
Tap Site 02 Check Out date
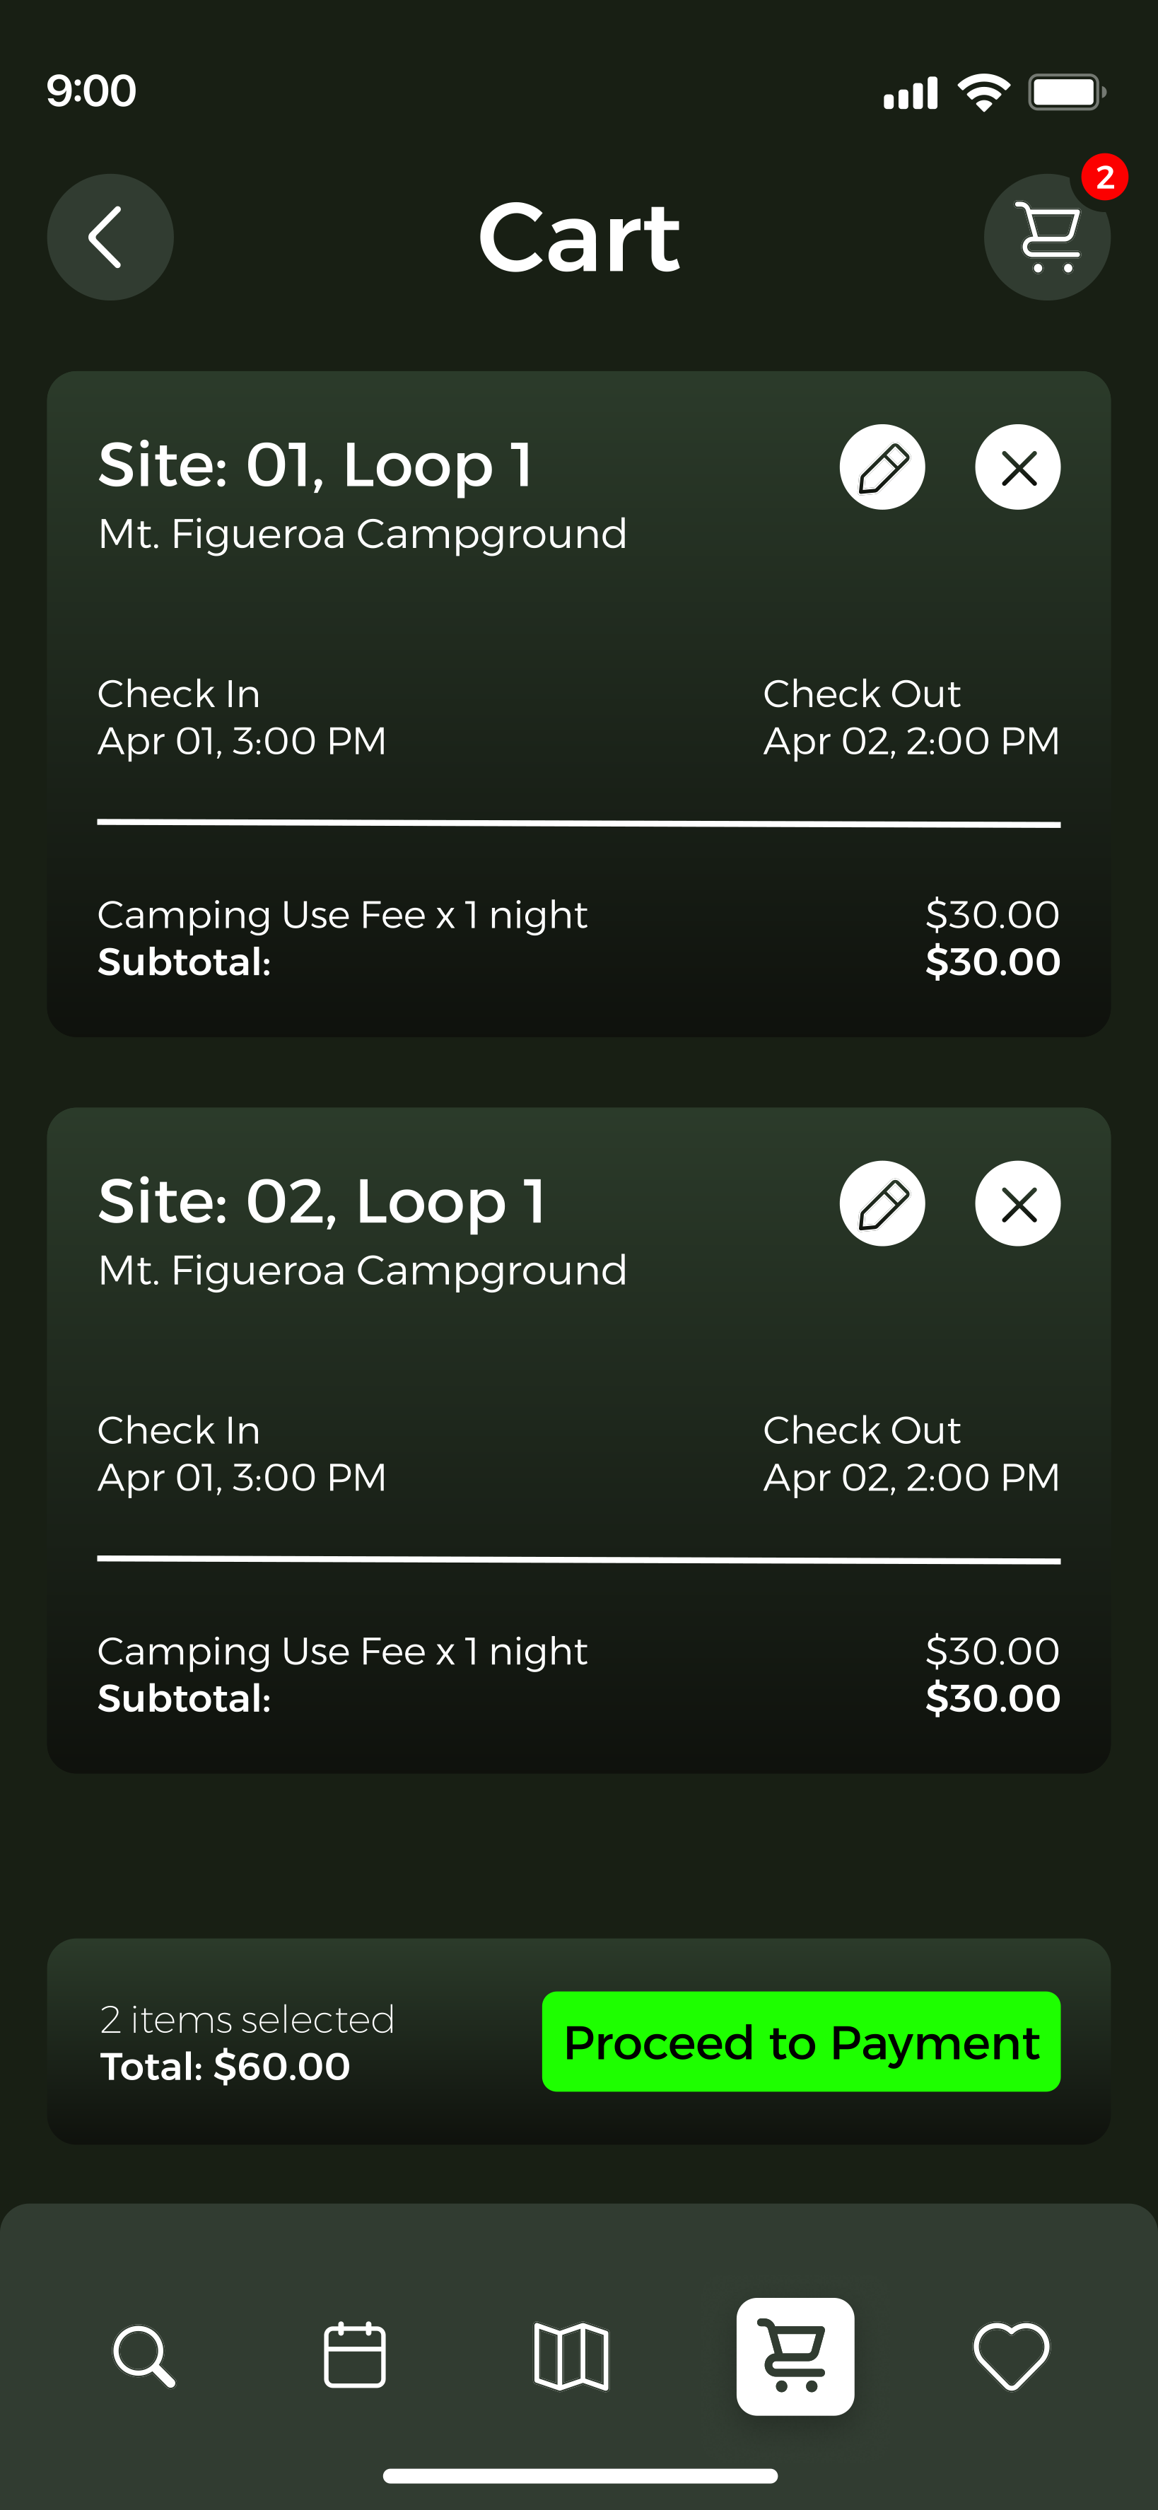click(x=911, y=1478)
